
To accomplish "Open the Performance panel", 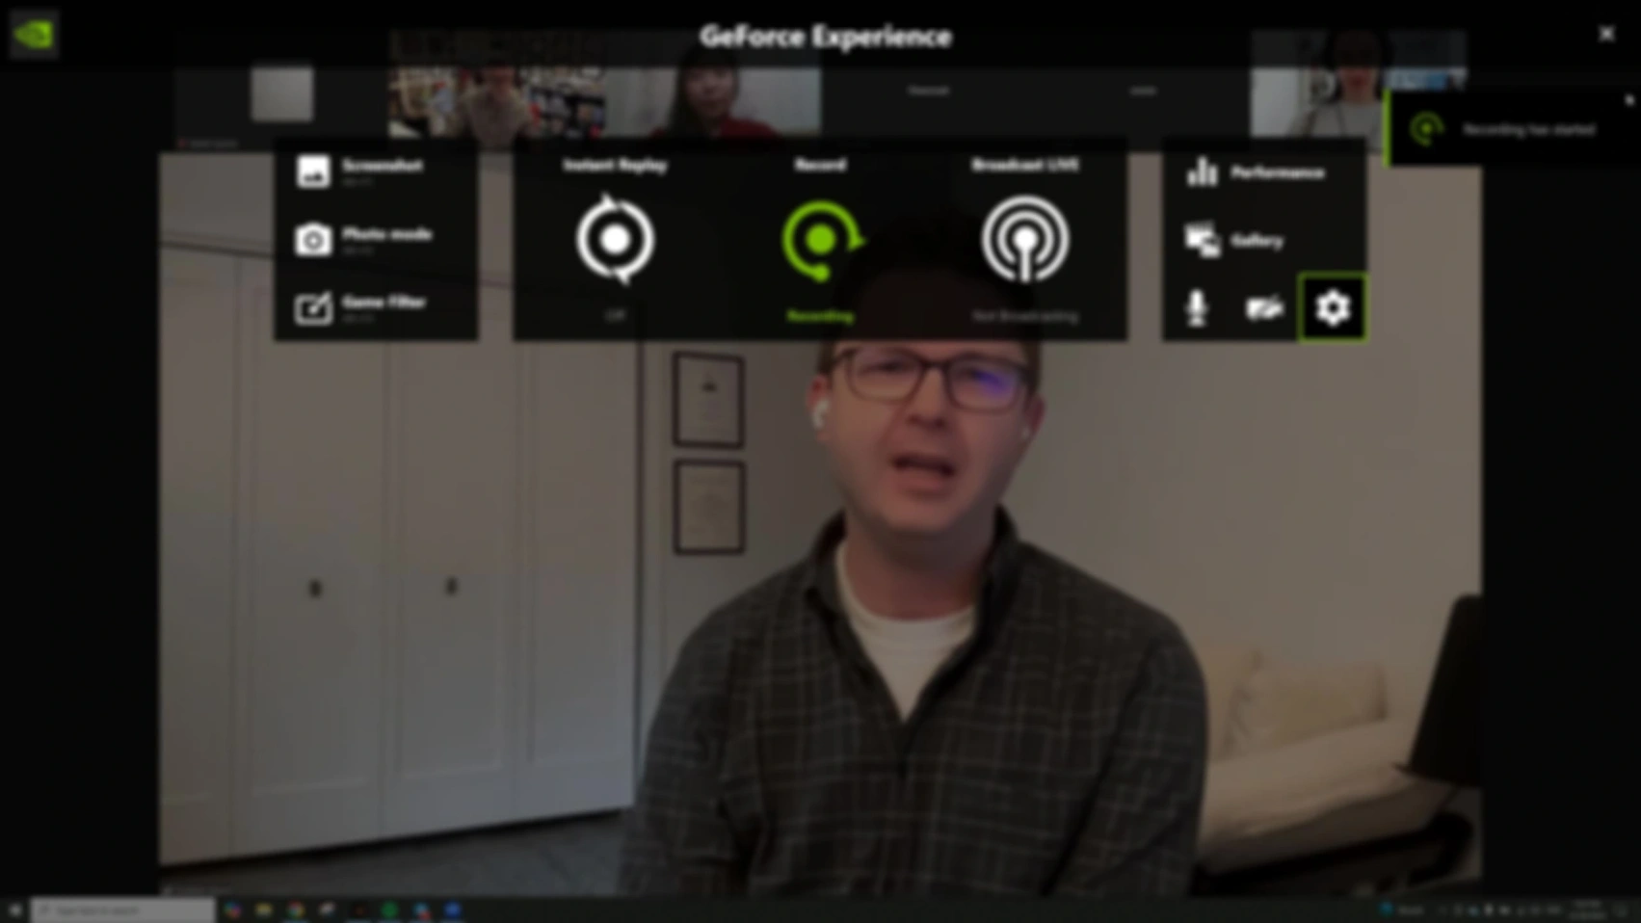I will 1257,172.
